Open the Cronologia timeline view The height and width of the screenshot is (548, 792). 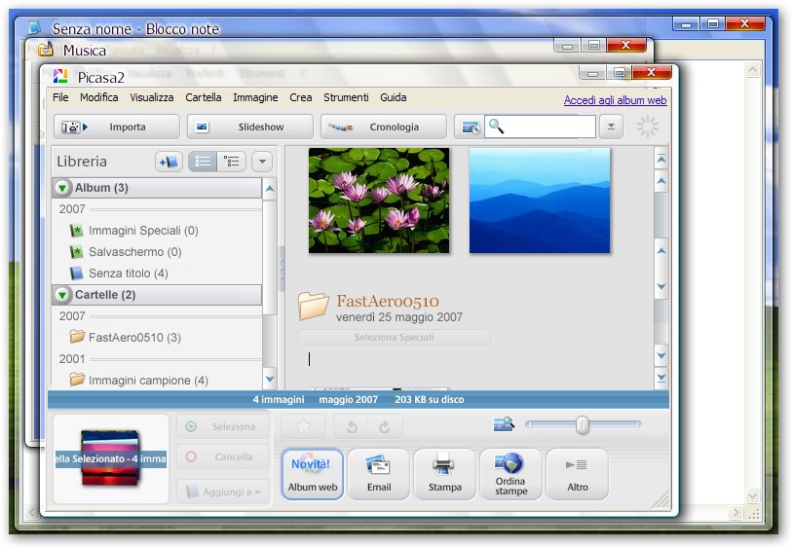(x=383, y=127)
